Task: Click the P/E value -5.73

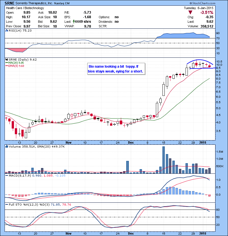Action: 87,13
